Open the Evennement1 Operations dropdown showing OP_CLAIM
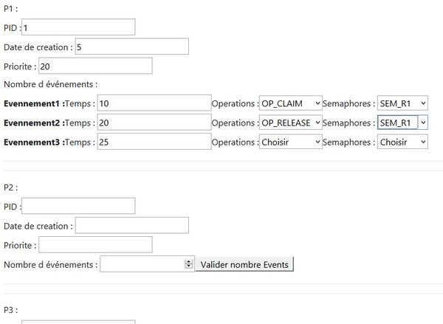Image resolution: width=443 pixels, height=324 pixels. coord(290,103)
